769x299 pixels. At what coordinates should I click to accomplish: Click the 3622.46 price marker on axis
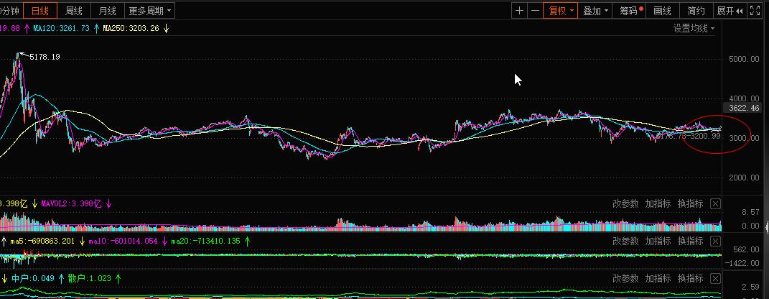click(744, 108)
